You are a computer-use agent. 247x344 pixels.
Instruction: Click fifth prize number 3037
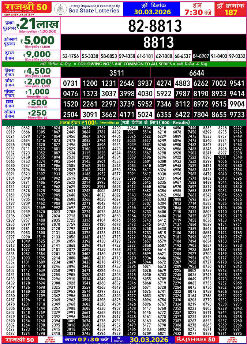[x=109, y=93]
